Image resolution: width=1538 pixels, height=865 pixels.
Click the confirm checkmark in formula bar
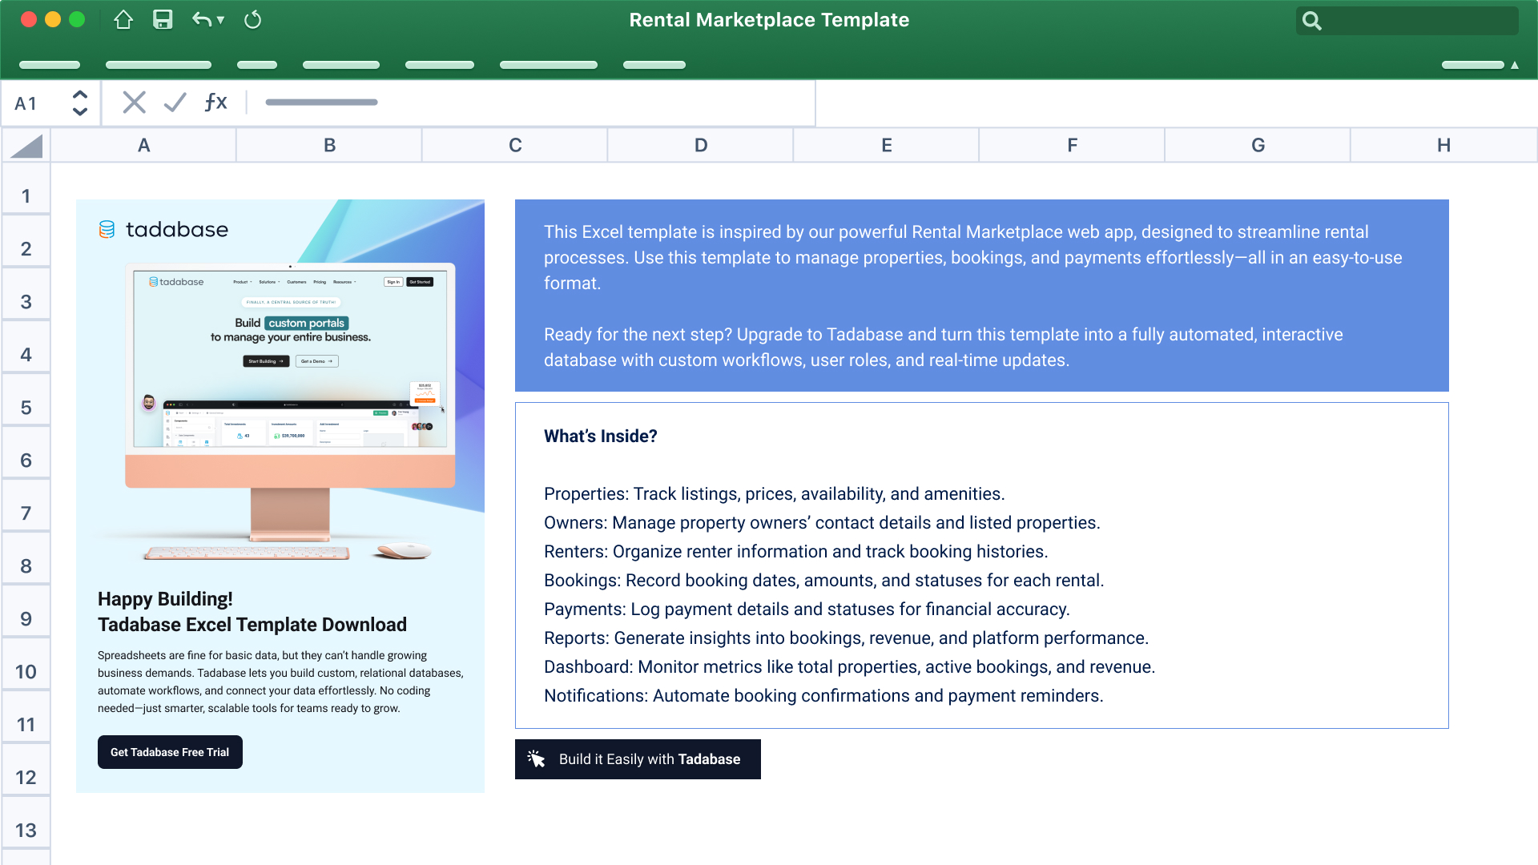click(175, 103)
